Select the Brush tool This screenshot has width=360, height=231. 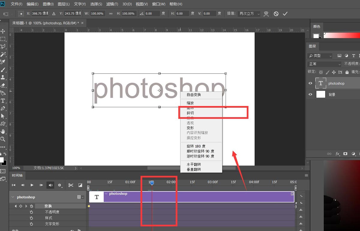(x=3, y=70)
